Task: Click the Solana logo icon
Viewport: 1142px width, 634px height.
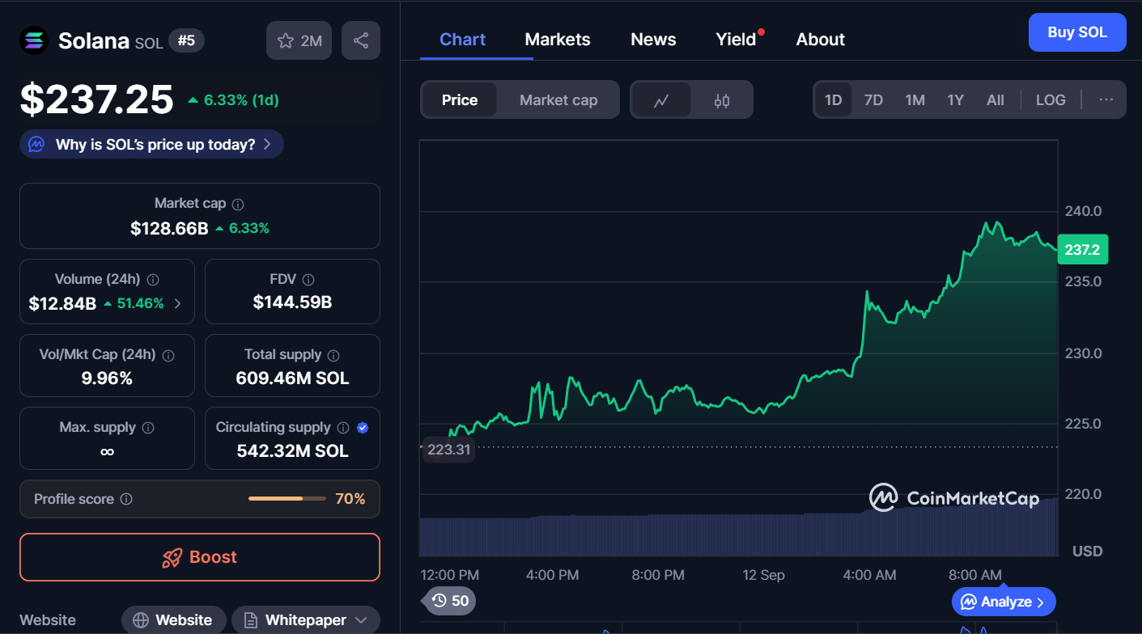Action: [x=34, y=40]
